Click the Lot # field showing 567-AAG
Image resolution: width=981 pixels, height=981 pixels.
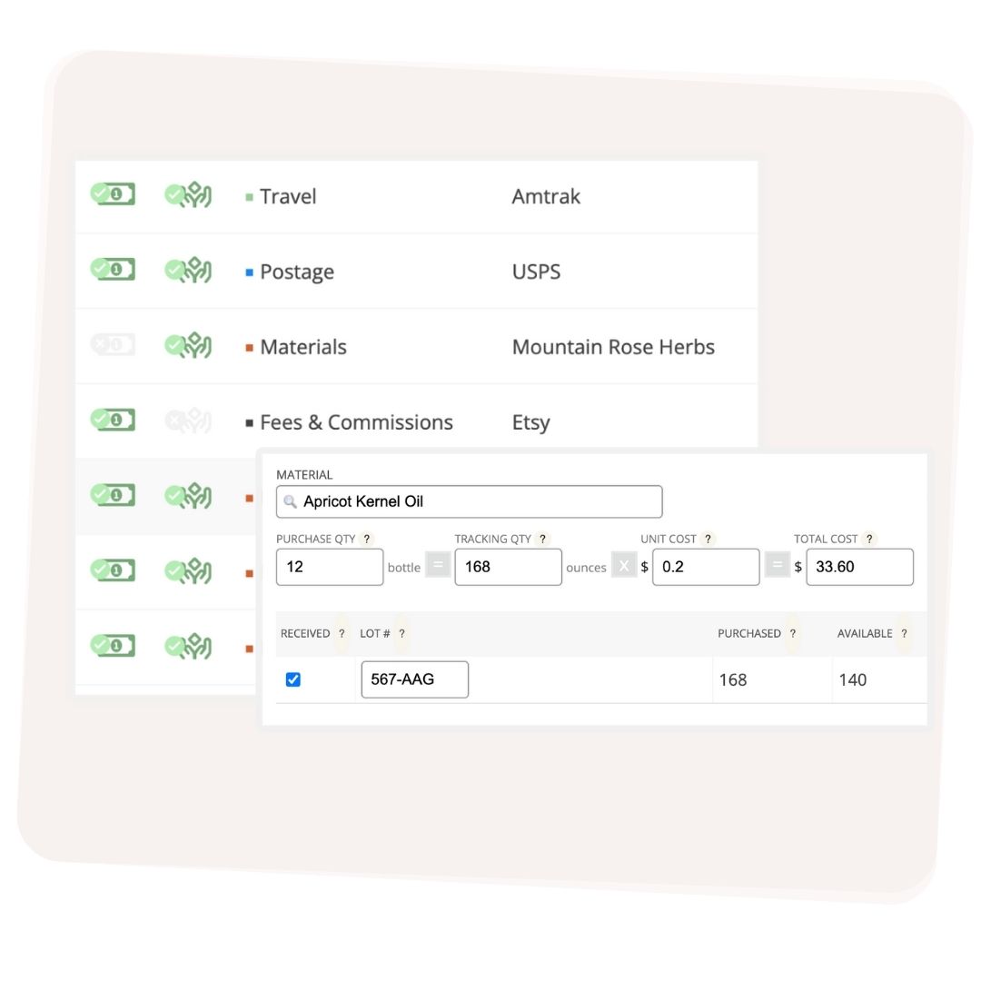pos(414,679)
